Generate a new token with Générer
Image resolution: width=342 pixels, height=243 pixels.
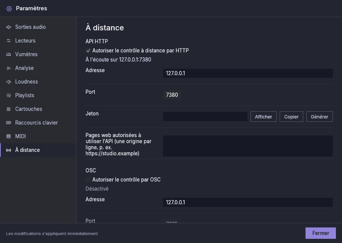click(320, 117)
